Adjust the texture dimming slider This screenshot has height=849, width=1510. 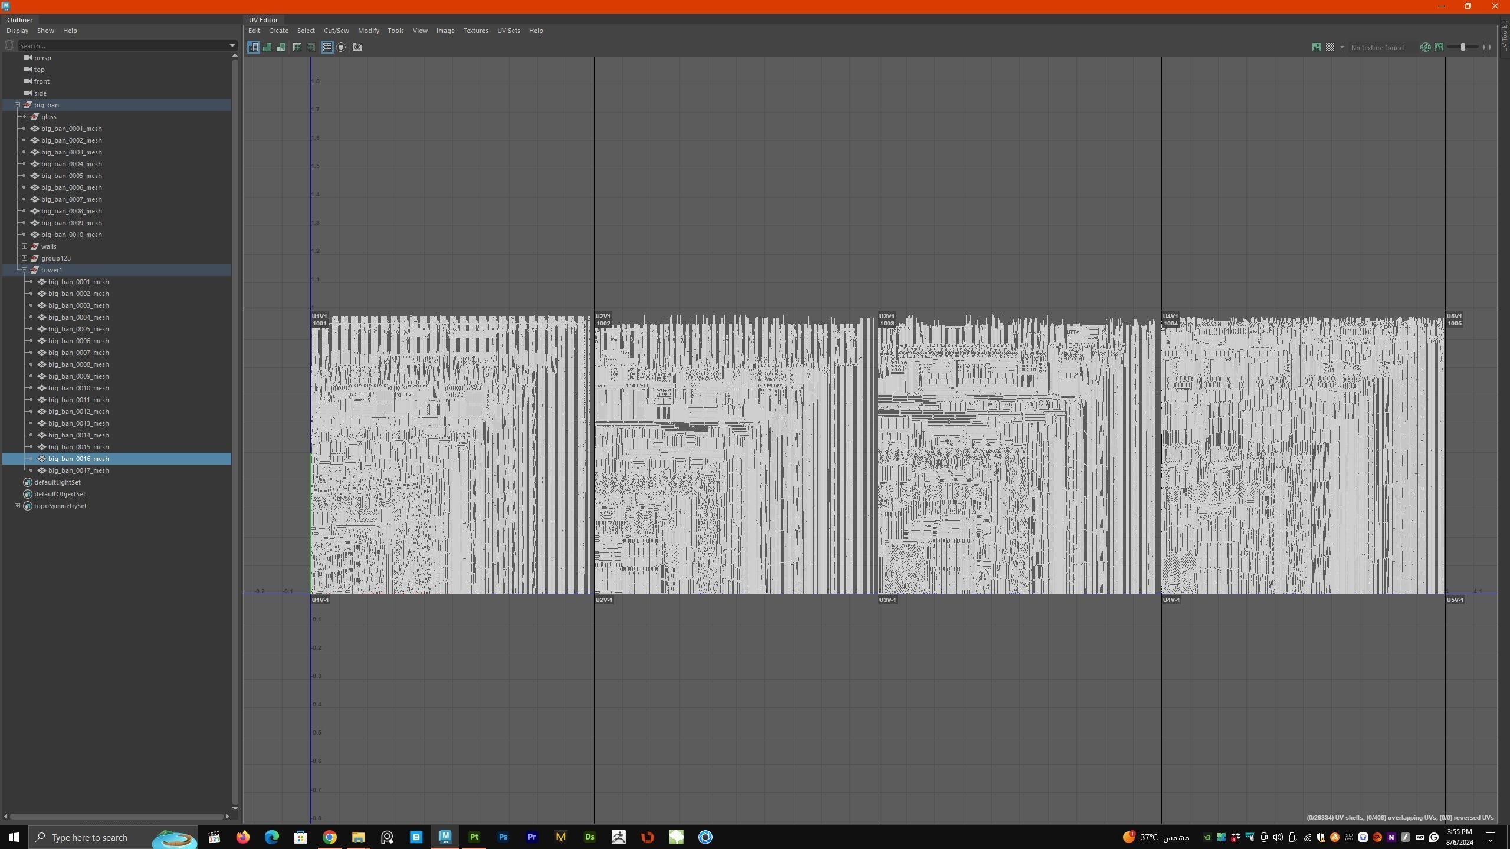[x=1463, y=47]
